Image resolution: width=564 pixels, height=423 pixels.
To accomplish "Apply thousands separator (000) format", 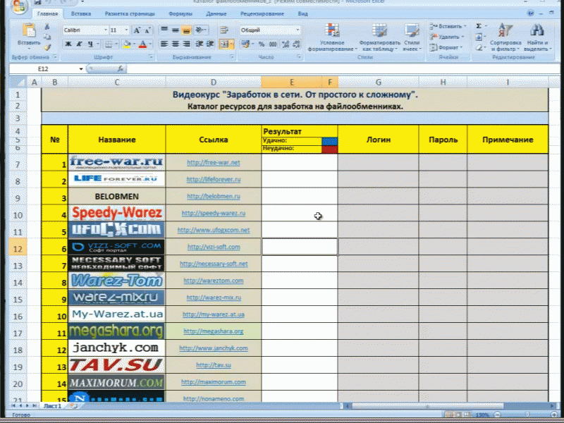I will coord(273,44).
